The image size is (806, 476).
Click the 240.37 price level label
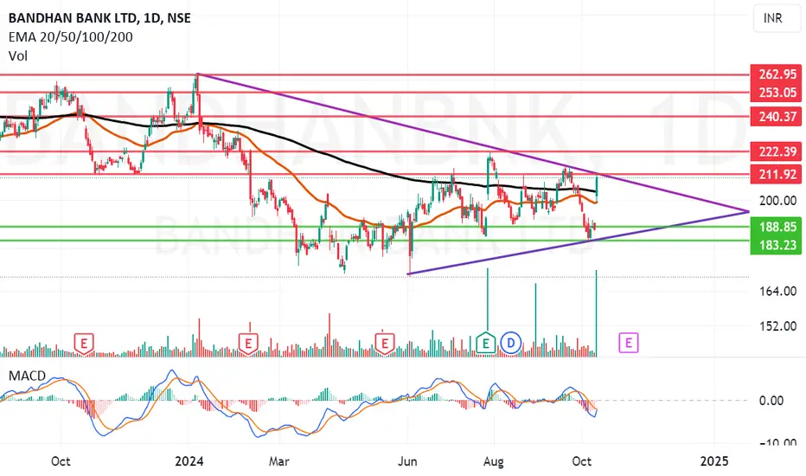click(x=777, y=117)
